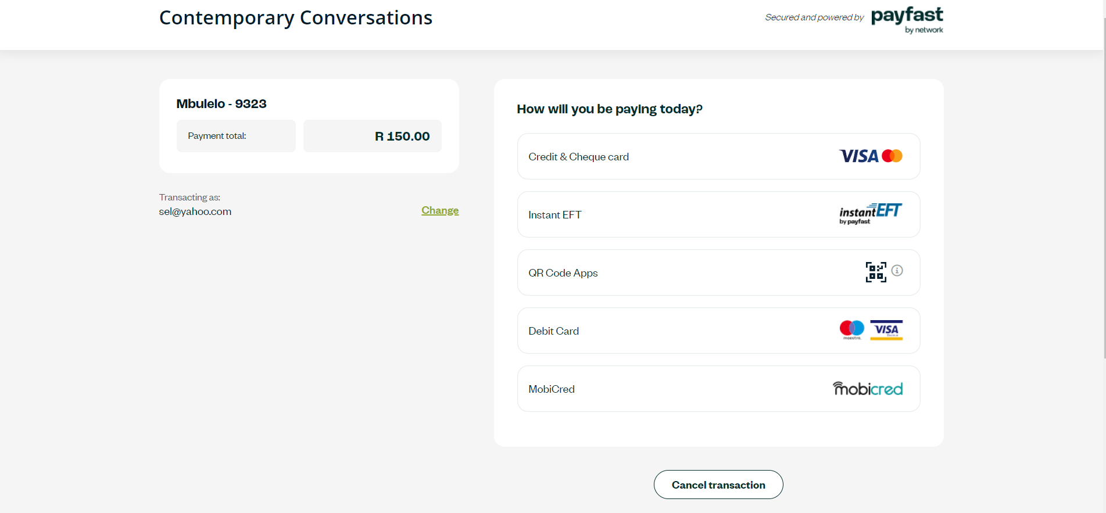The image size is (1106, 513).
Task: Click the Contemporary Conversations merchant title
Action: click(x=296, y=18)
